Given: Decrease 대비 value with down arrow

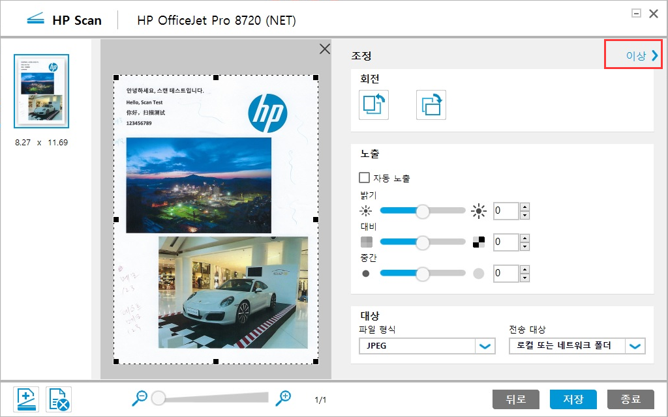Looking at the screenshot, I should coord(525,246).
